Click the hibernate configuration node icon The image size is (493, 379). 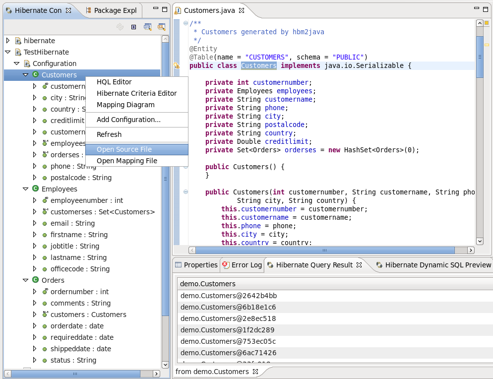[18, 40]
